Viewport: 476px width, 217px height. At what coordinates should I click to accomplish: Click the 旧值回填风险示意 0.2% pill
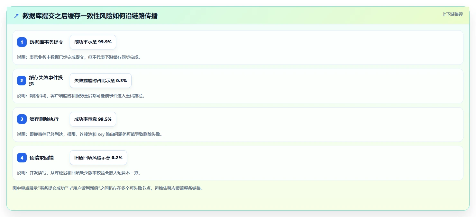[x=98, y=158]
